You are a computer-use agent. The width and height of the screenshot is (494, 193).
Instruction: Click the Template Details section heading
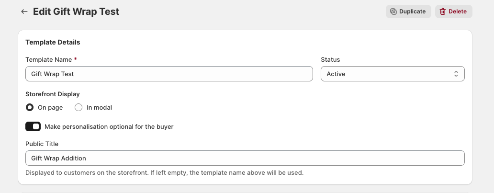(x=53, y=42)
